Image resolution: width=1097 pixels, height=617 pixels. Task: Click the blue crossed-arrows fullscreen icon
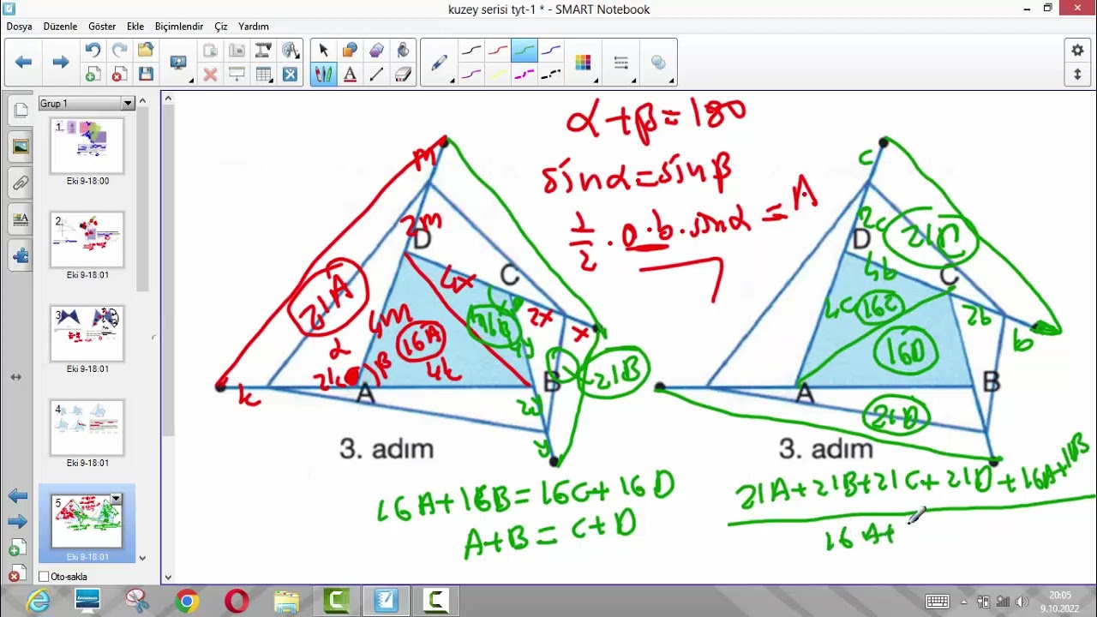click(x=291, y=75)
